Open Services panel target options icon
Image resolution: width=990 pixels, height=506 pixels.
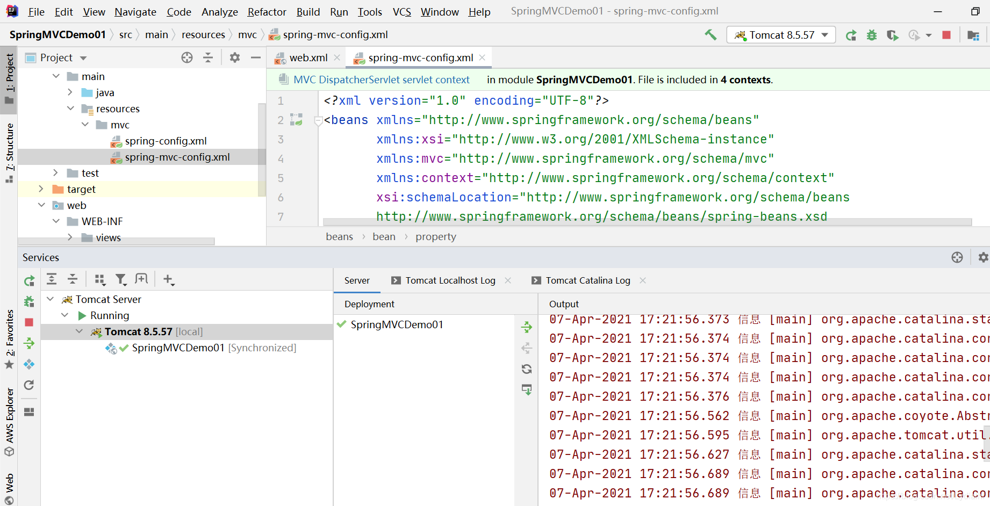pos(957,257)
